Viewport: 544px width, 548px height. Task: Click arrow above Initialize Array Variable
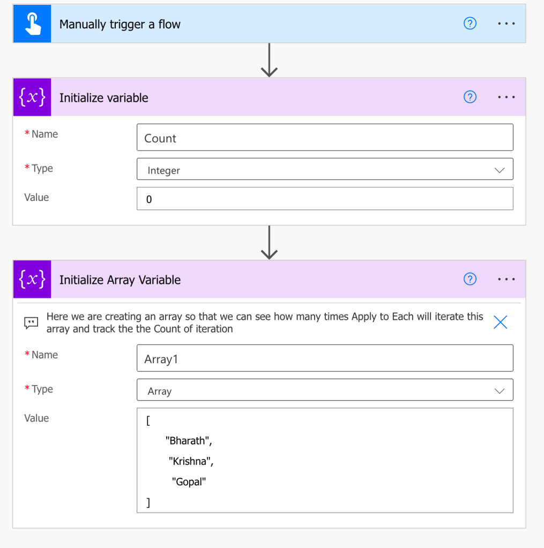269,243
